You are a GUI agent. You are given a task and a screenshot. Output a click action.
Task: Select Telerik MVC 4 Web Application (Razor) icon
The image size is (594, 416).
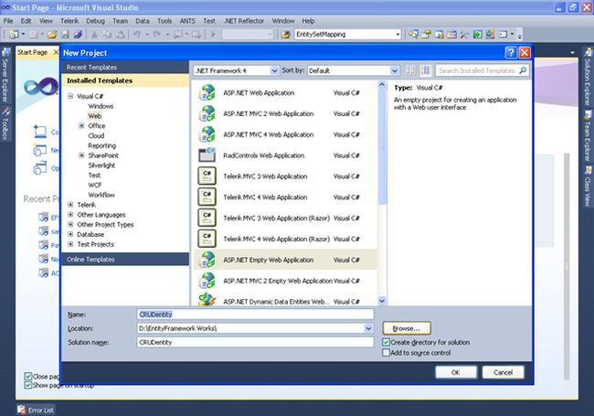207,239
